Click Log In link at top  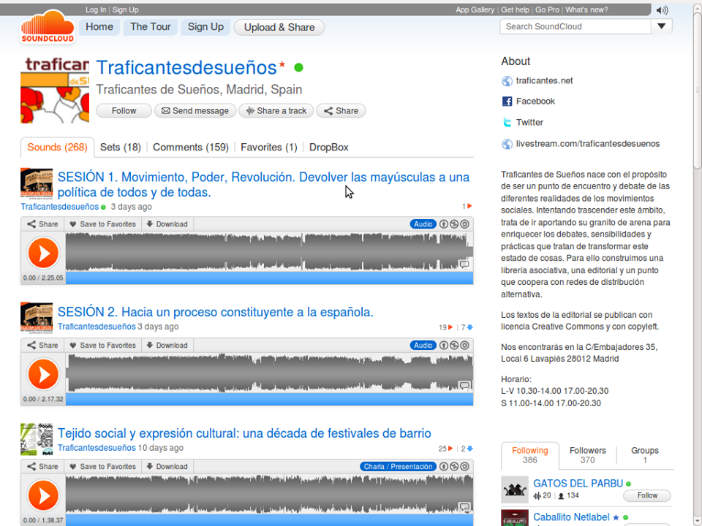pyautogui.click(x=96, y=9)
